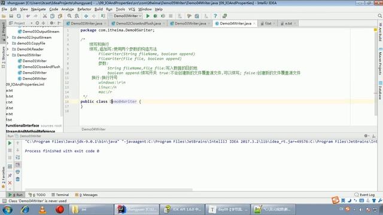Screen dimensions: 383x215
Task: Click the Help question mark icon
Action: point(215,16)
